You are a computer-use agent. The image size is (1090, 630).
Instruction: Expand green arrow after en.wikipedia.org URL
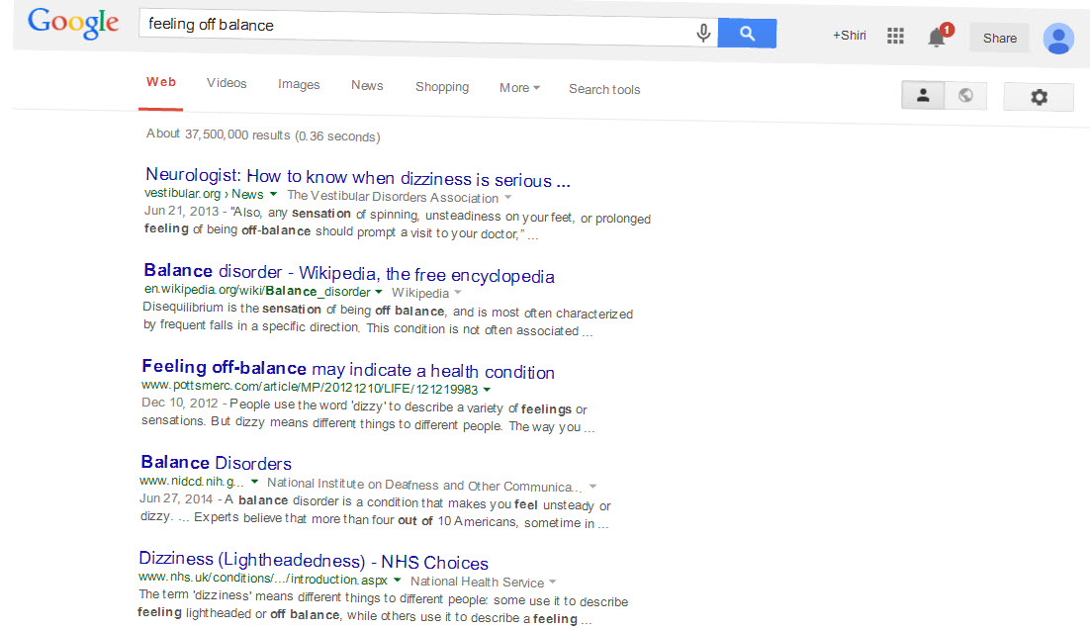click(x=379, y=292)
